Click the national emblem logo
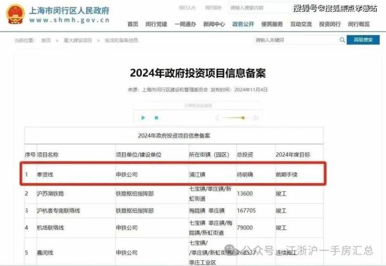The width and height of the screenshot is (386, 266). click(16, 14)
